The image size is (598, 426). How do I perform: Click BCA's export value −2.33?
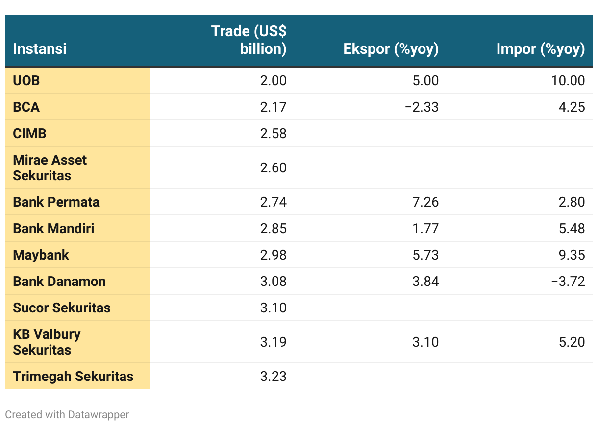(x=422, y=107)
